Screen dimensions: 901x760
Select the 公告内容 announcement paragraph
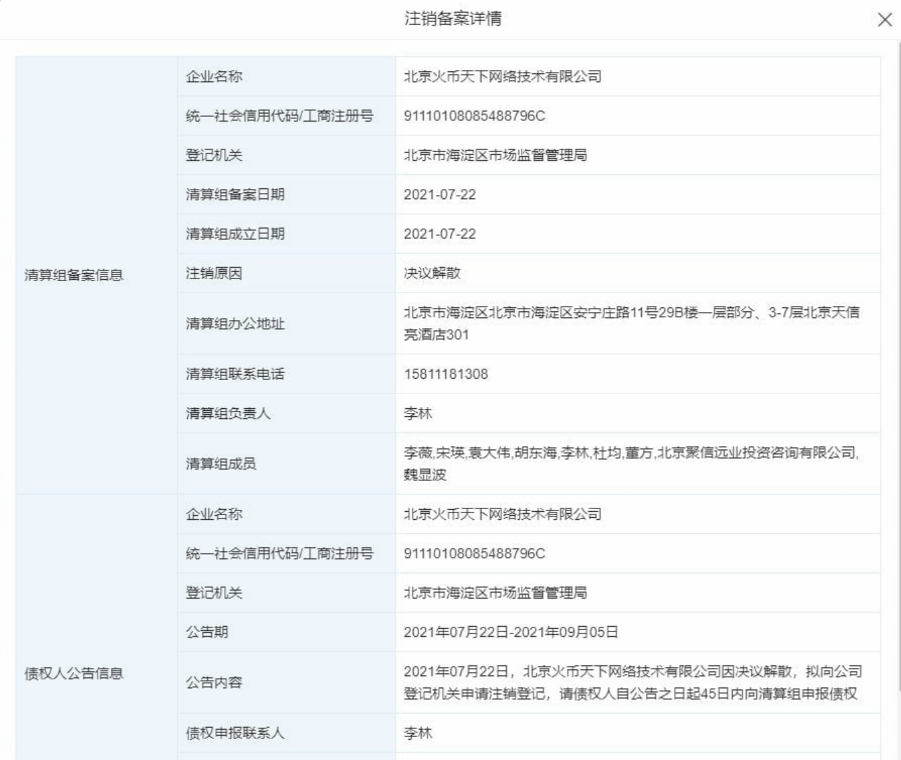633,682
